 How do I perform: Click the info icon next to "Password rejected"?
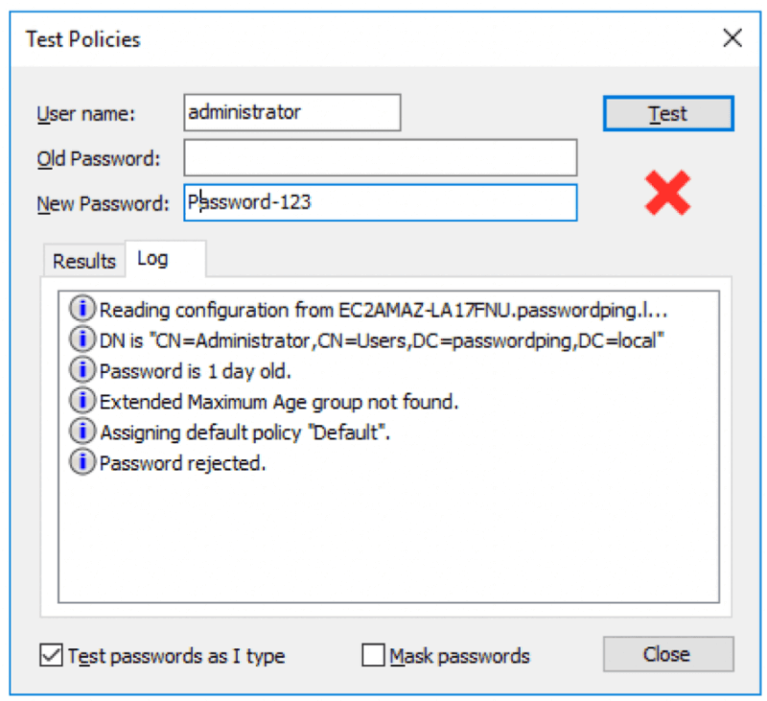pyautogui.click(x=82, y=461)
